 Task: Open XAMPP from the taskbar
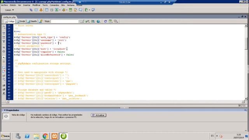[x=54, y=136]
